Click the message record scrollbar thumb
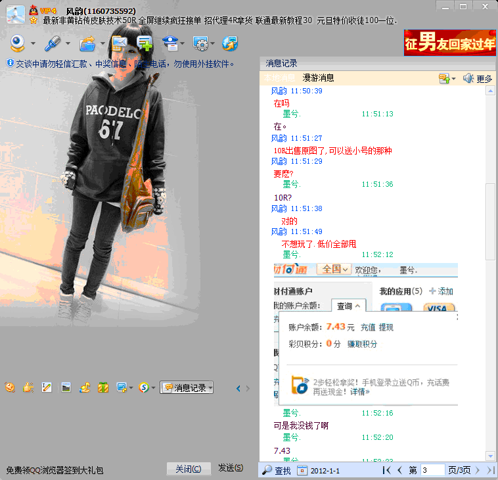498x480 pixels. pos(490,222)
